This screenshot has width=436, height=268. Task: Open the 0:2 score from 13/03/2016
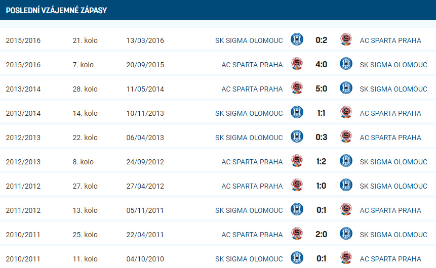321,40
